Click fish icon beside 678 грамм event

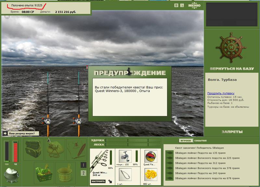pyautogui.click(x=169, y=178)
